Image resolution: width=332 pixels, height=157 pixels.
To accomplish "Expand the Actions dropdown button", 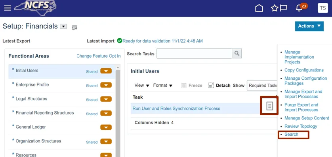I will (x=309, y=26).
